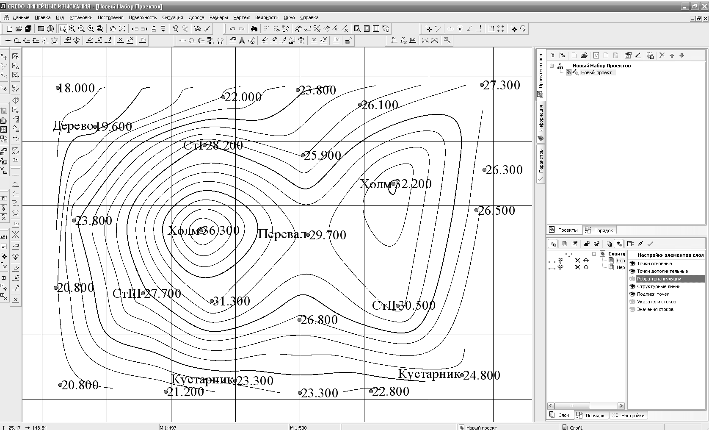Show Указатели стоков with the eye icon
Image resolution: width=709 pixels, height=430 pixels.
pyautogui.click(x=633, y=302)
